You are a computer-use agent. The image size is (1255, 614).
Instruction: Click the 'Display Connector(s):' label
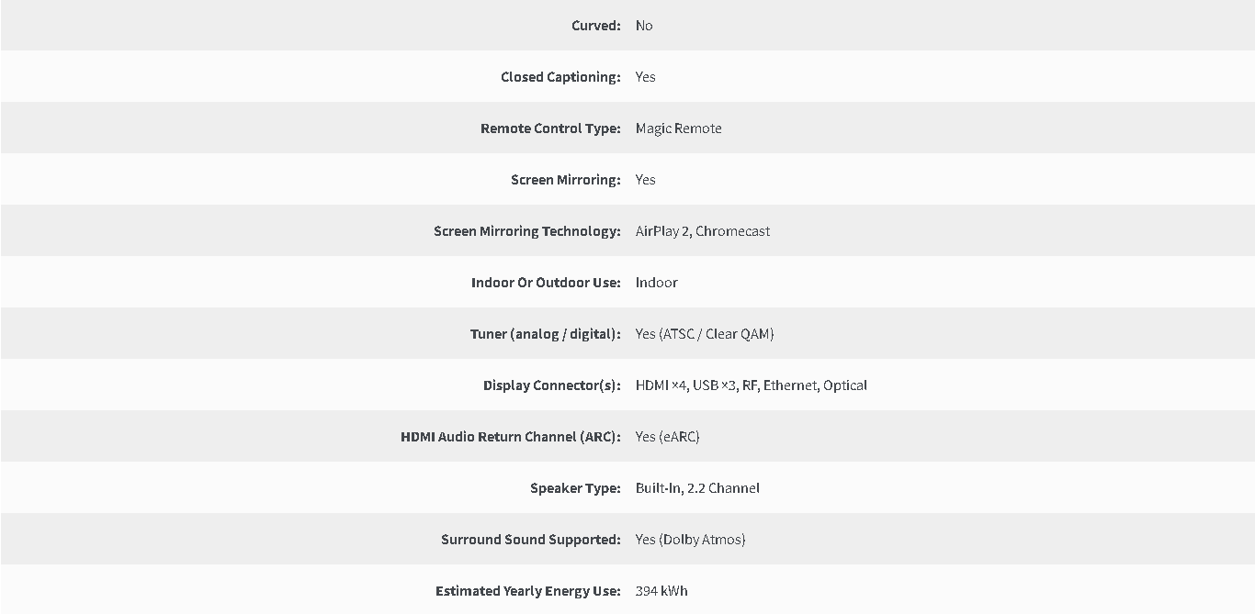click(x=552, y=385)
